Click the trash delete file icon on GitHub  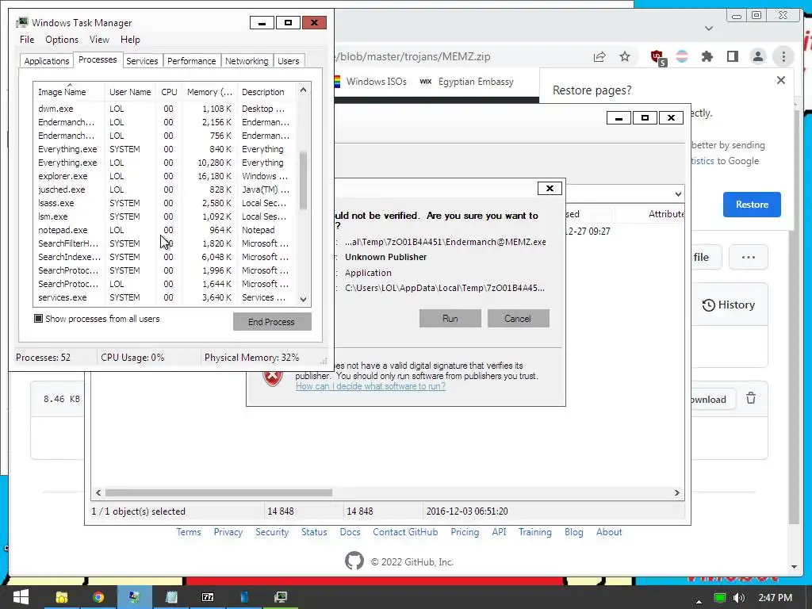[x=751, y=398]
